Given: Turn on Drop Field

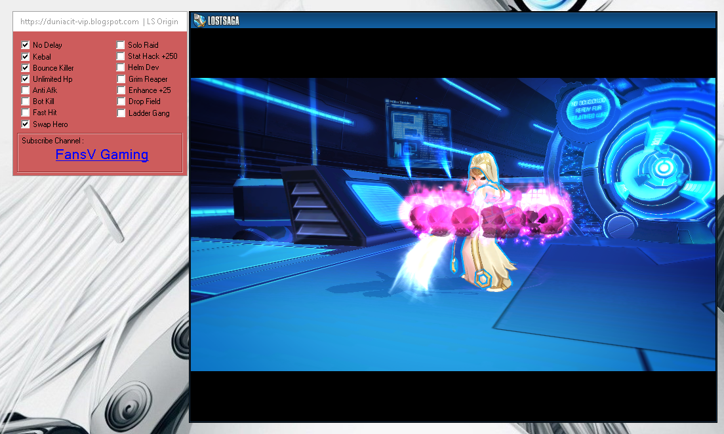Looking at the screenshot, I should coord(121,101).
